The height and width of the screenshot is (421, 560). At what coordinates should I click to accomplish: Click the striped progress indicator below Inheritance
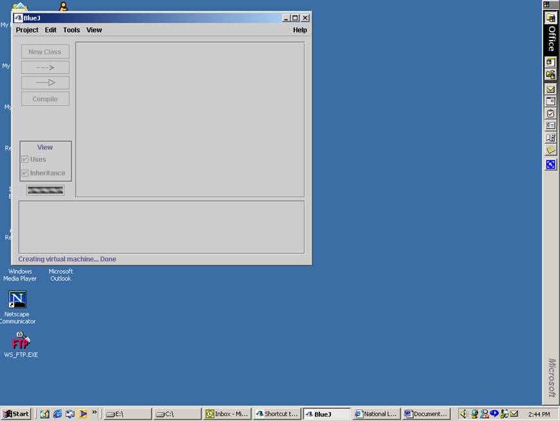tap(45, 190)
